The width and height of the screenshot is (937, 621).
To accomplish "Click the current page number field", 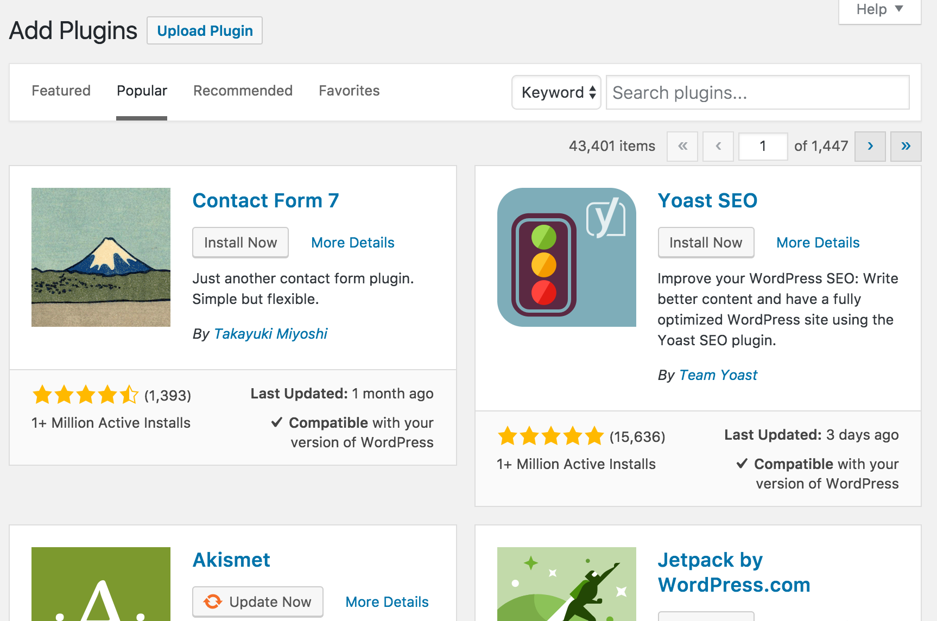I will tap(763, 146).
